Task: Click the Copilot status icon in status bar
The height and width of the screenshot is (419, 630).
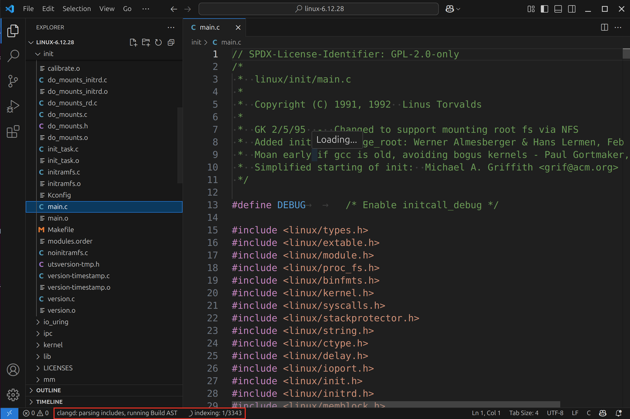Action: tap(603, 413)
